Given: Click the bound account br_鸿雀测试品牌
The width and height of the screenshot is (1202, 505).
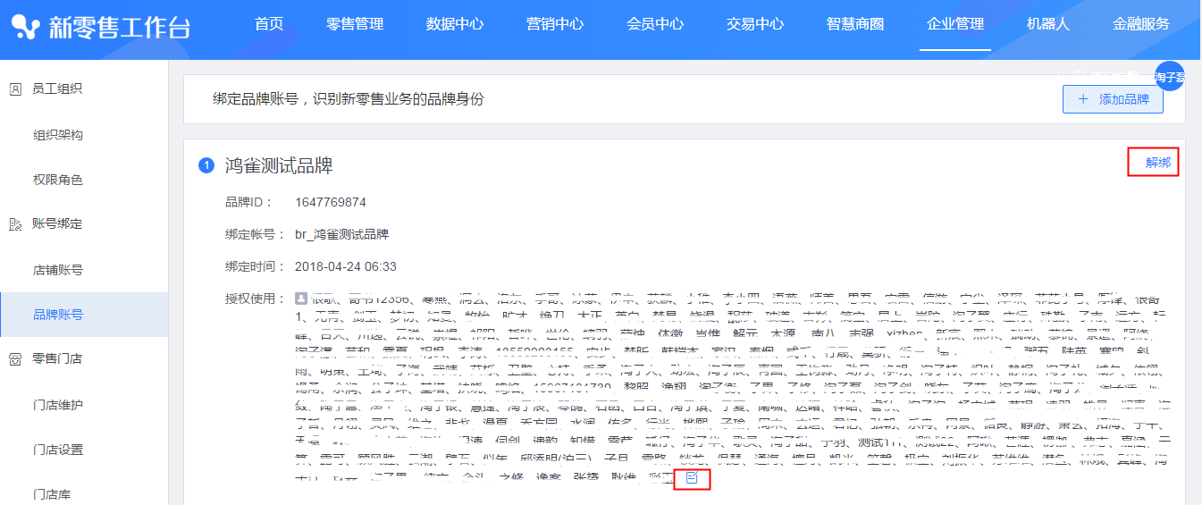Looking at the screenshot, I should coord(341,234).
